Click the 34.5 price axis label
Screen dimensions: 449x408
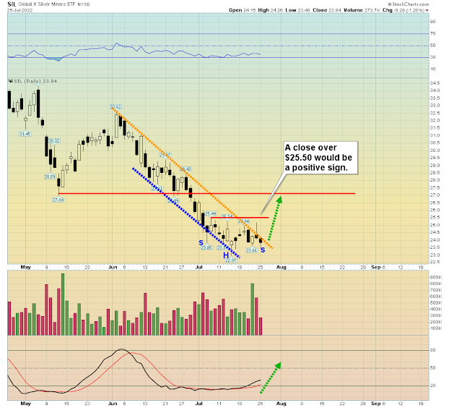(435, 83)
